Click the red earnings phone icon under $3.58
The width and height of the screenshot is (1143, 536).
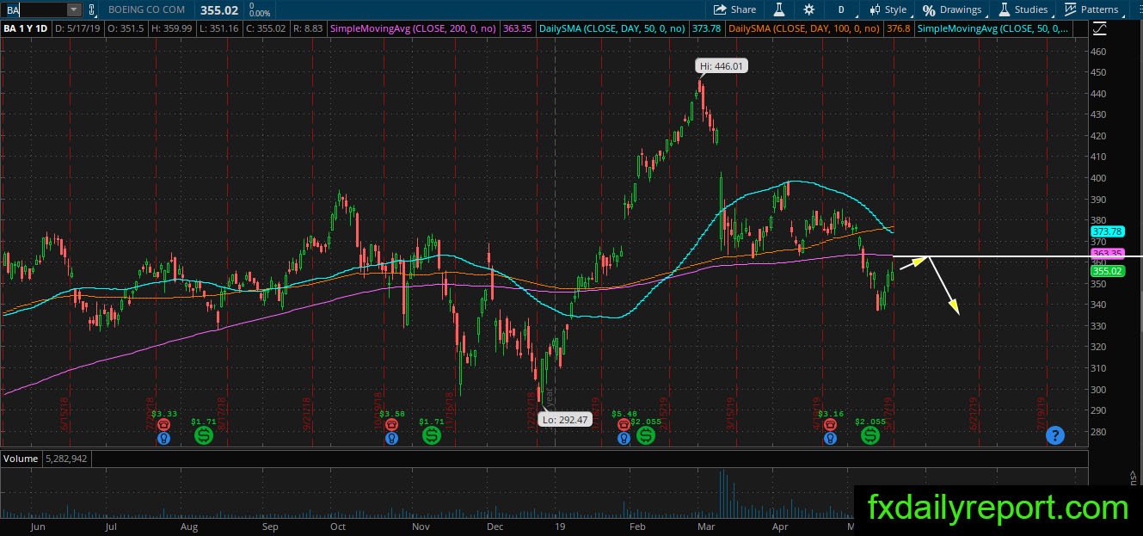click(x=391, y=424)
